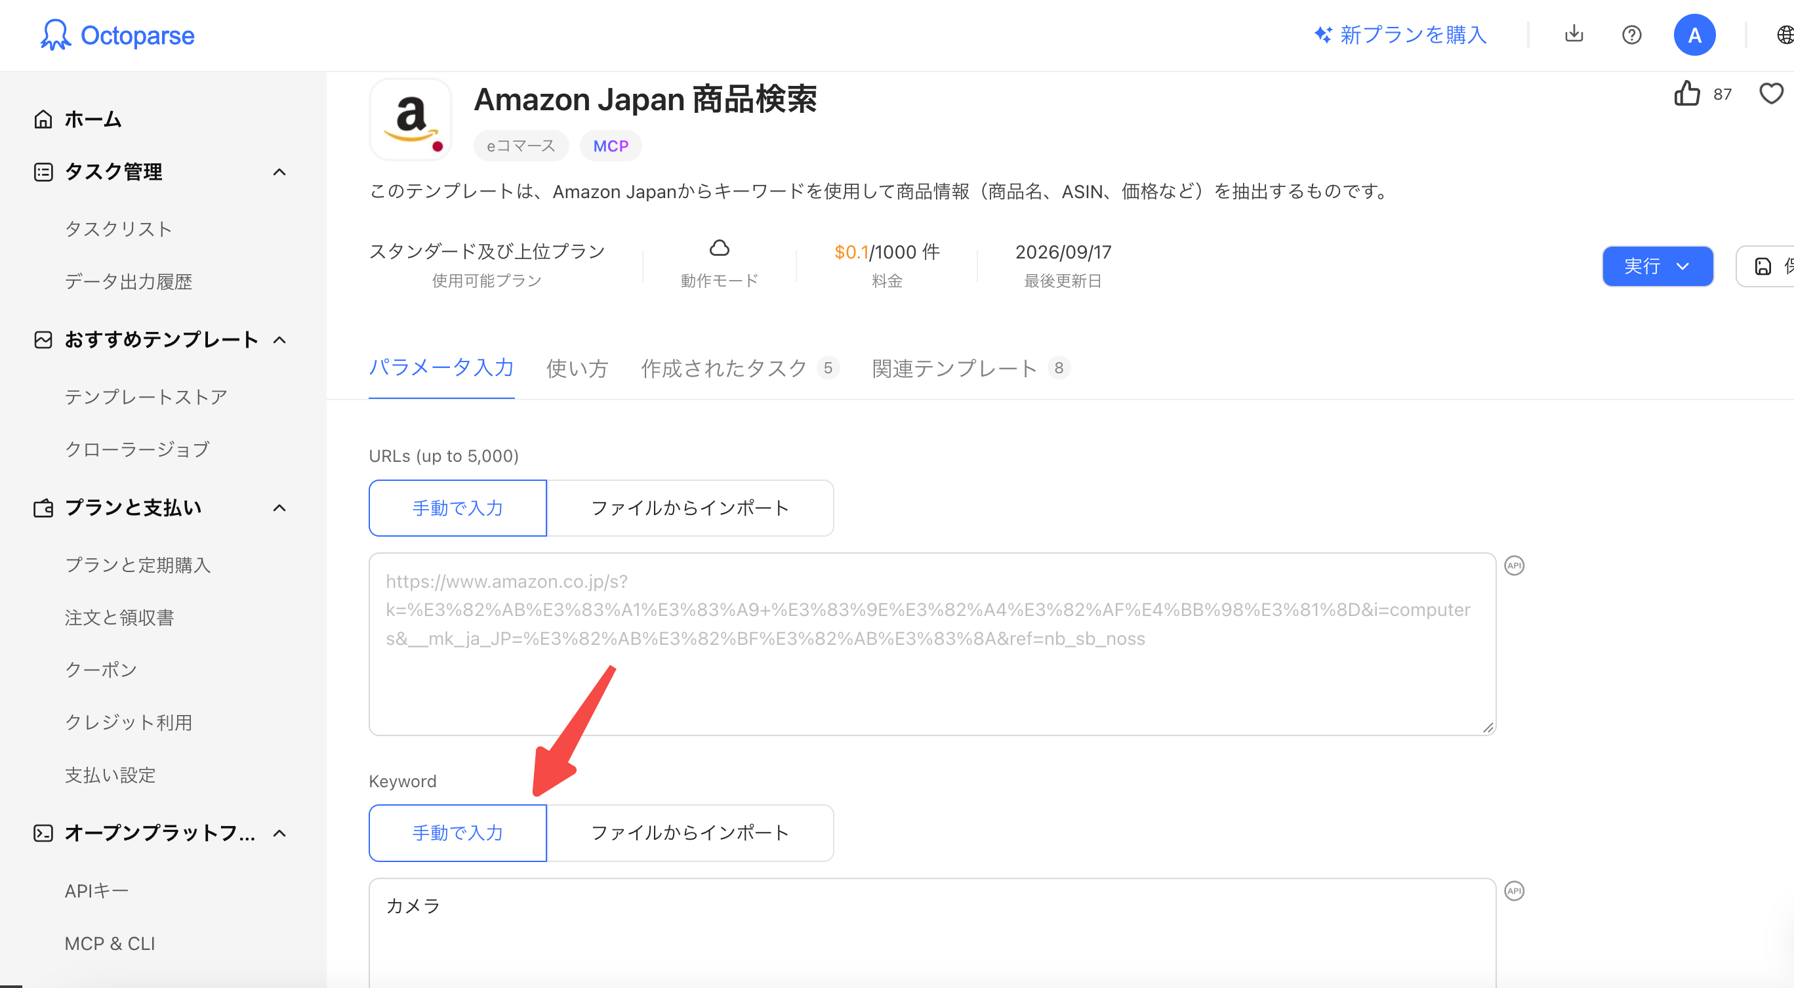Collapse the プランと支払い section chevron

coord(279,508)
